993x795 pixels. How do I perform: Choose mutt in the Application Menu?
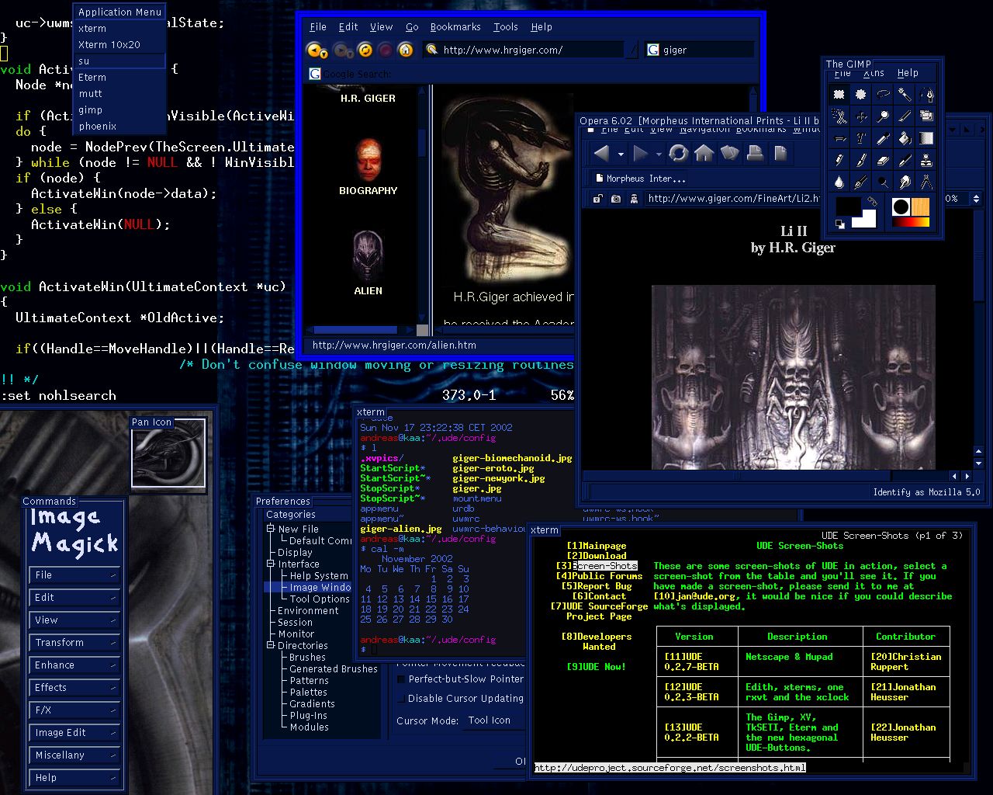pos(119,93)
